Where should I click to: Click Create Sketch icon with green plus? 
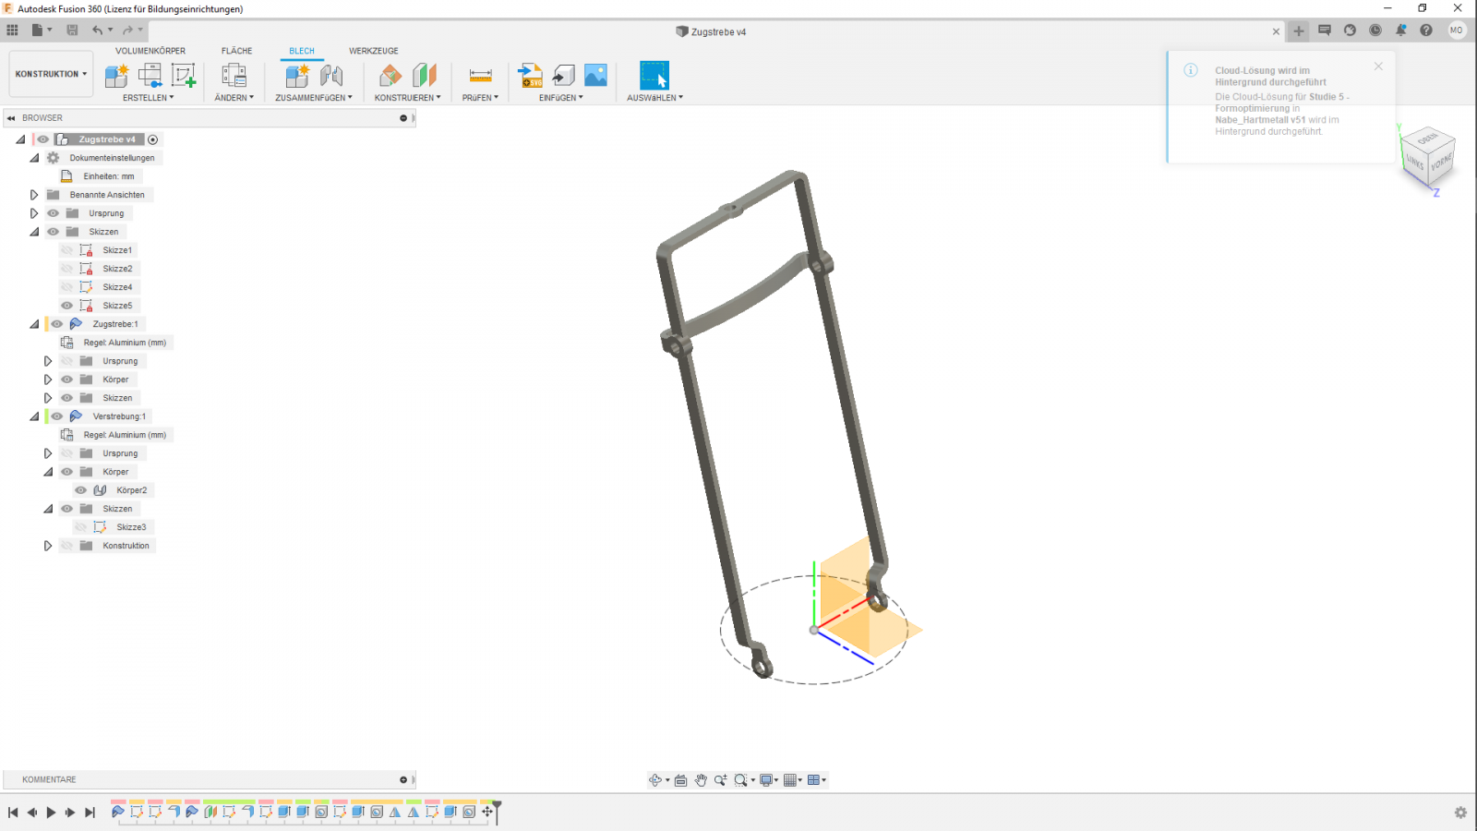[x=184, y=76]
